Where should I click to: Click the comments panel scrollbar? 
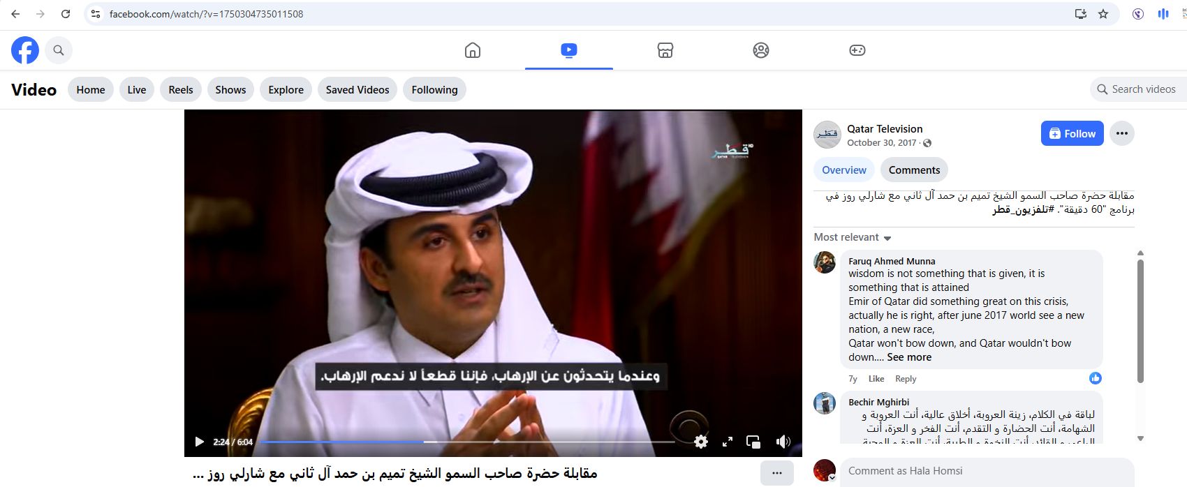point(1140,321)
